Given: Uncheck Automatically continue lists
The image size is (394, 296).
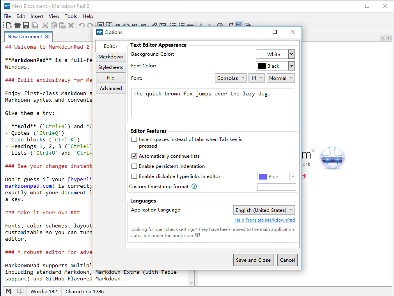Looking at the screenshot, I should [x=134, y=156].
